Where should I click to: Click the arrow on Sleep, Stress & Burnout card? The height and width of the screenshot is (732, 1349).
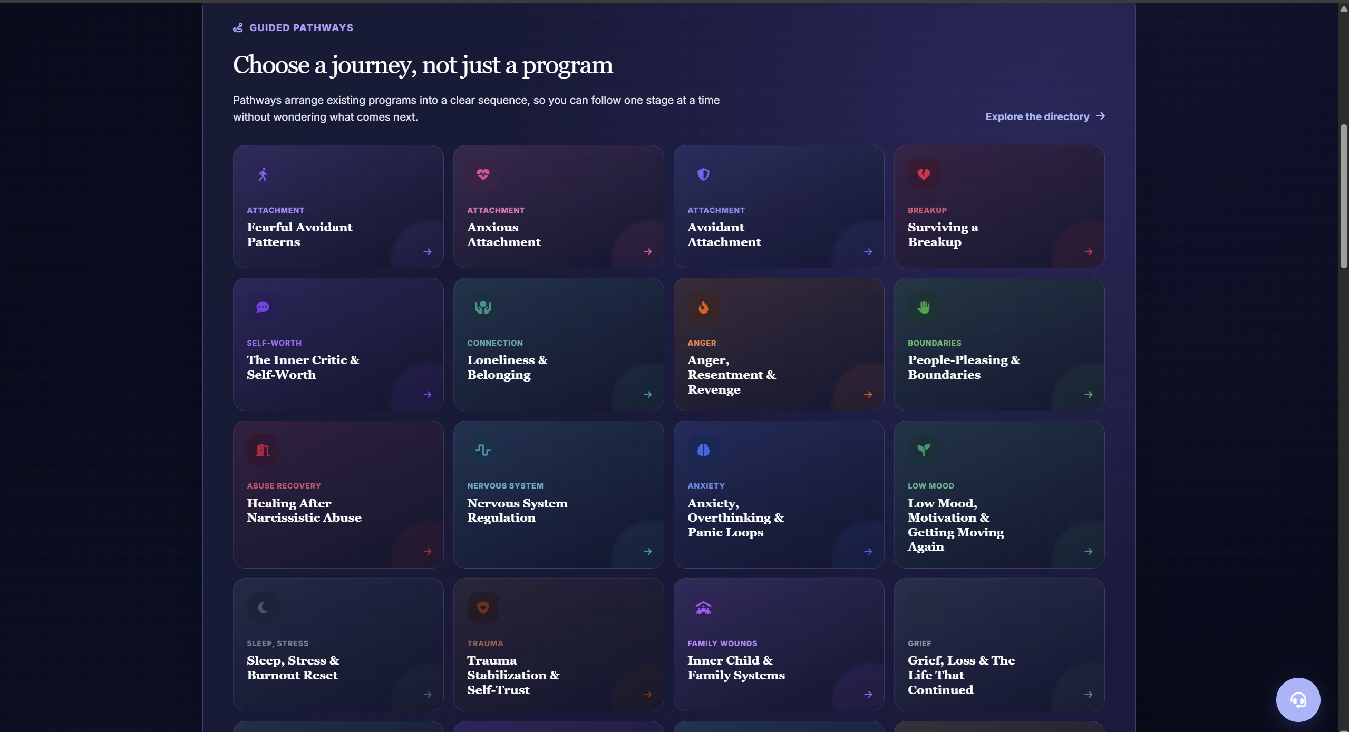(428, 695)
